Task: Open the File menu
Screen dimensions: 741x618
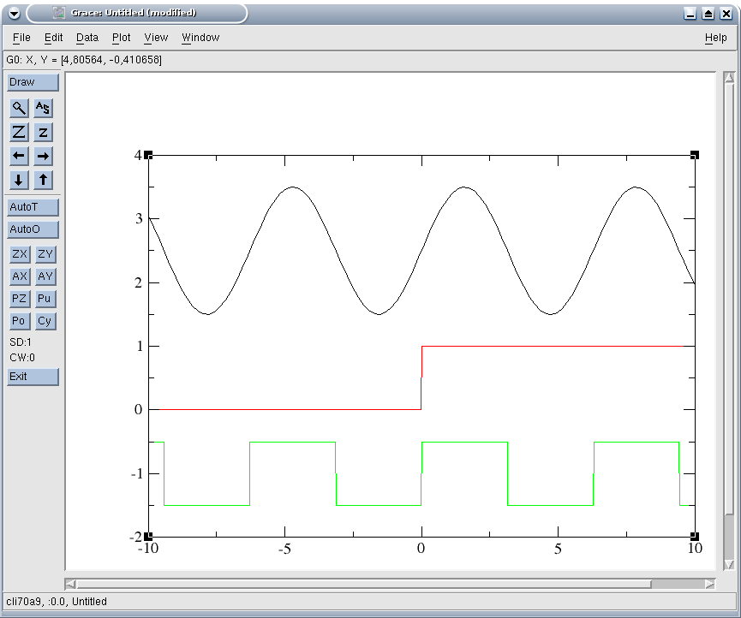Action: point(21,38)
